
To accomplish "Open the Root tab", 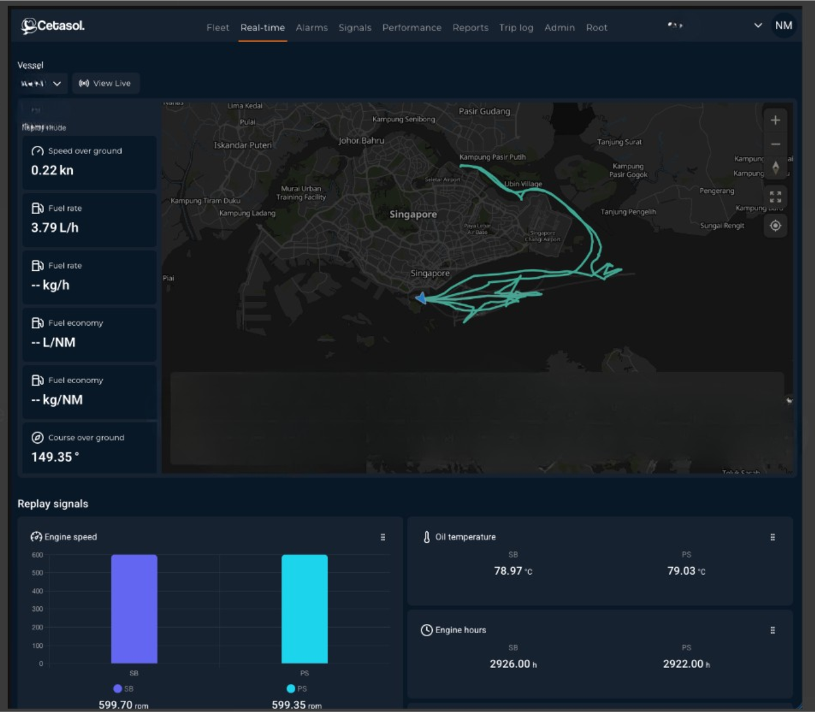I will (597, 28).
